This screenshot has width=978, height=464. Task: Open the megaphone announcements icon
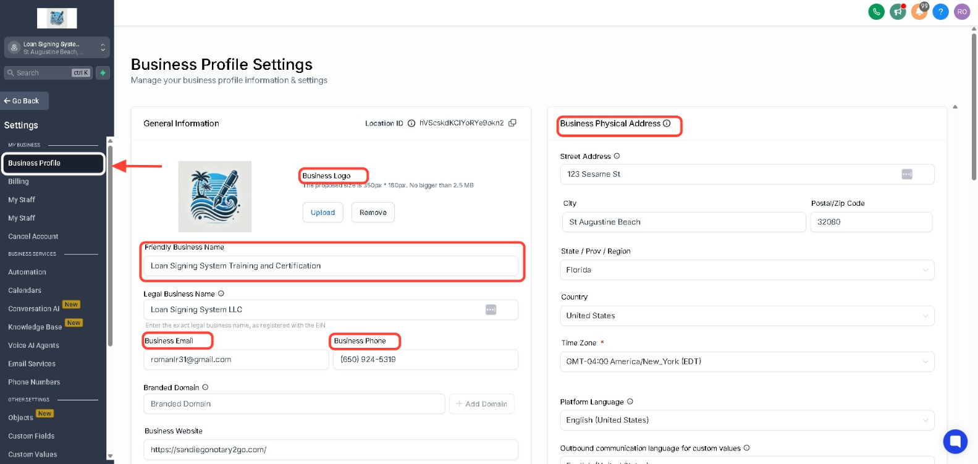coord(898,12)
